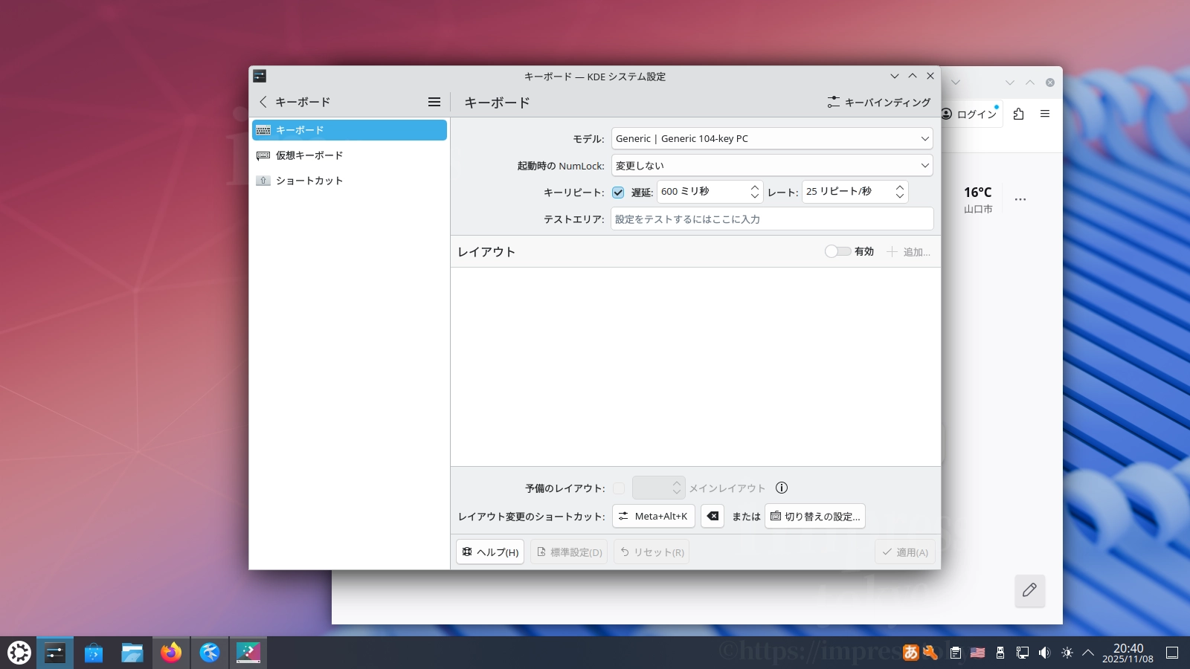Open the volume tray icon

[x=1045, y=653]
